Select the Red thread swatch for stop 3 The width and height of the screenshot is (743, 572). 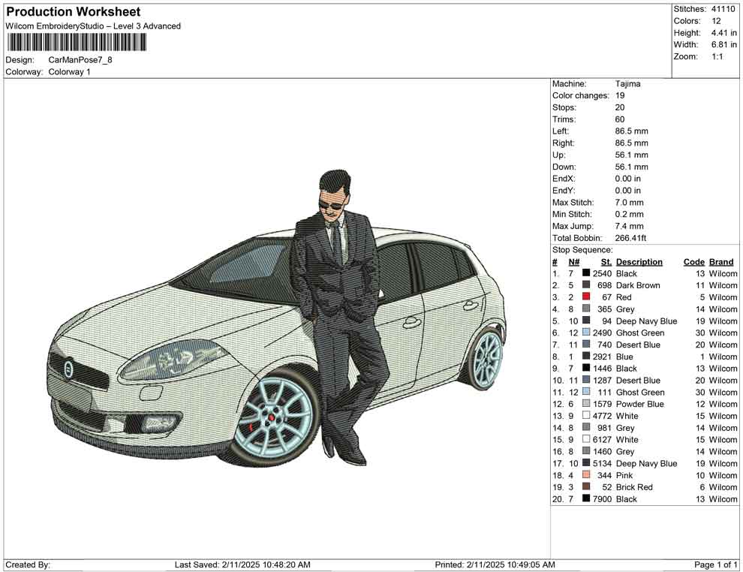point(588,297)
